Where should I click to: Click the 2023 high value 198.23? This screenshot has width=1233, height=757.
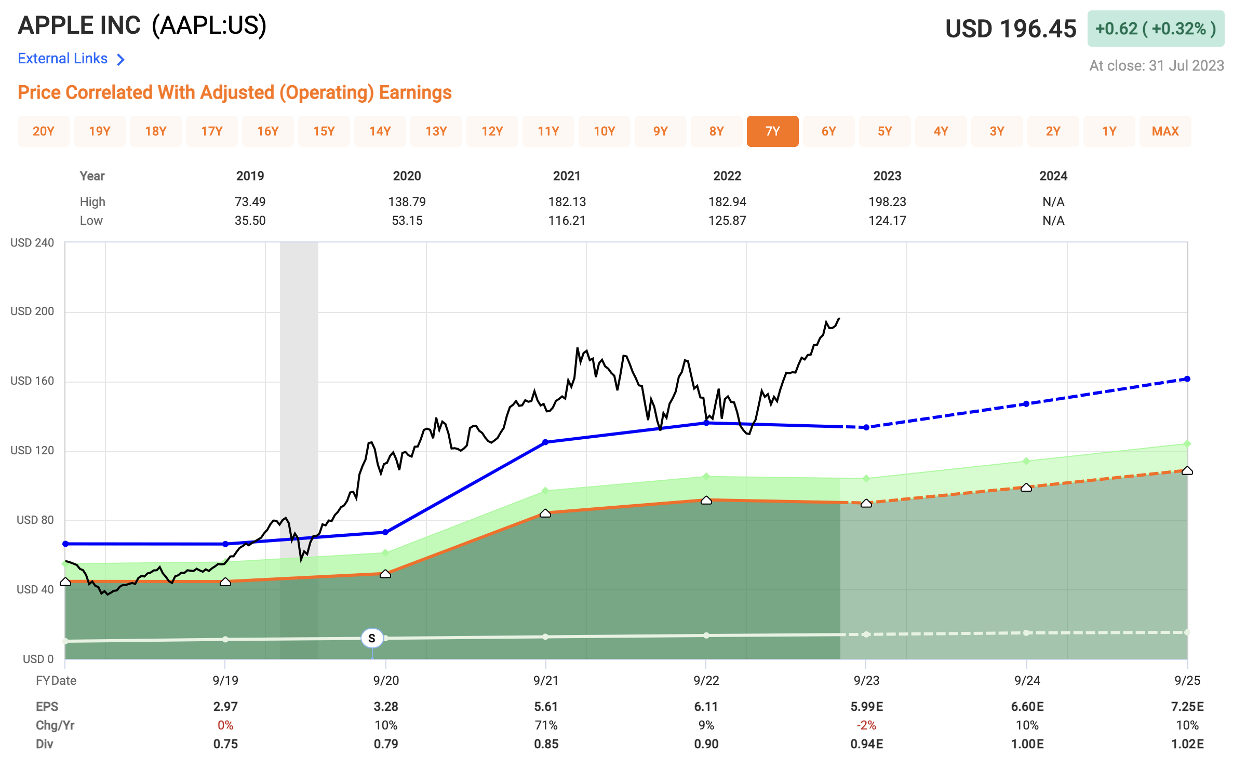[887, 201]
